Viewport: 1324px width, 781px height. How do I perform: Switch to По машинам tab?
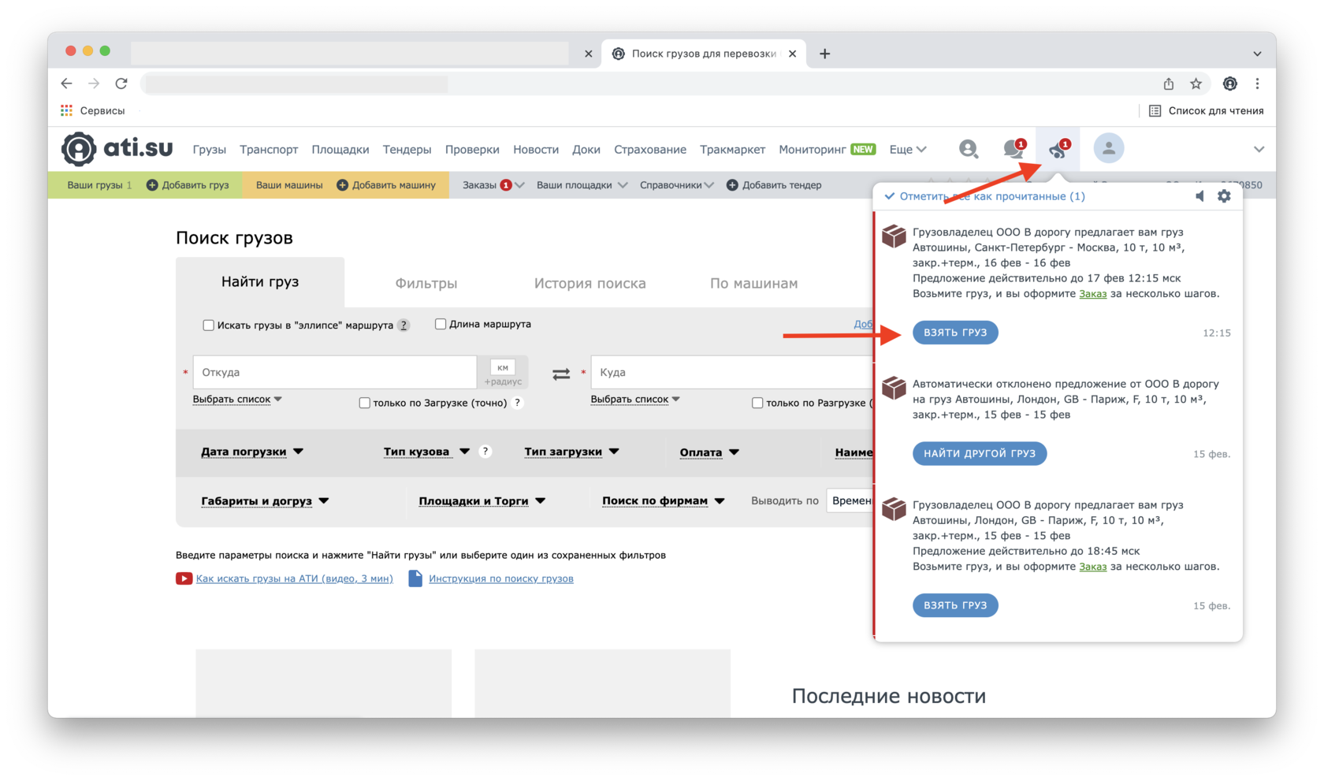(753, 283)
